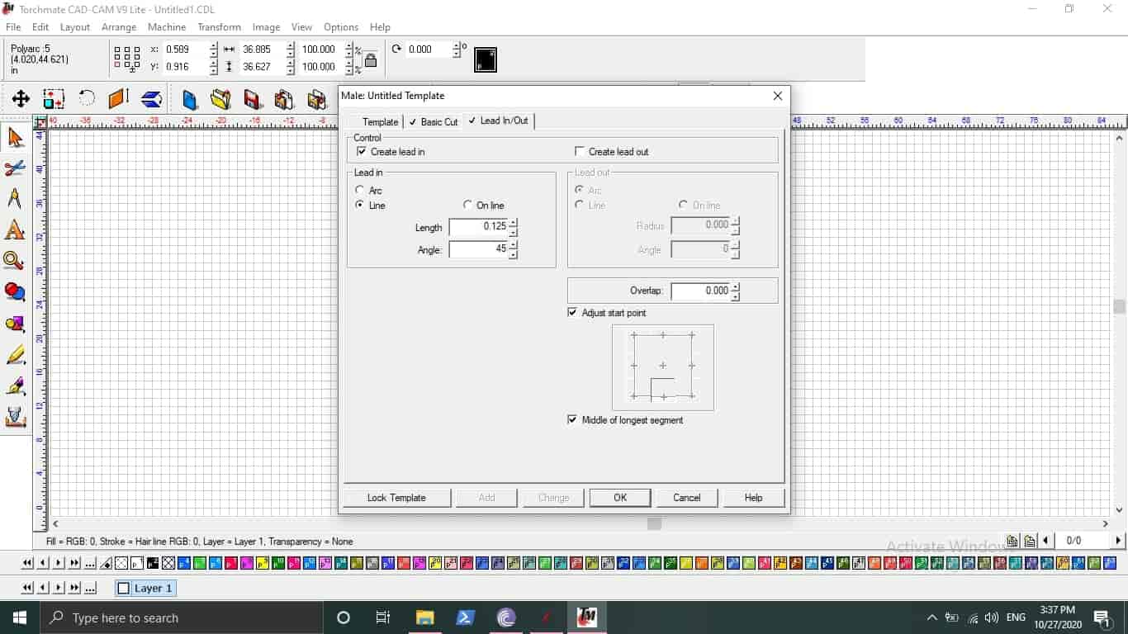Open the Transform menu

(220, 27)
